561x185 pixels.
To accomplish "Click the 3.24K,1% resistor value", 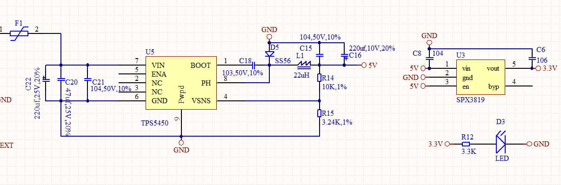I will [x=337, y=122].
